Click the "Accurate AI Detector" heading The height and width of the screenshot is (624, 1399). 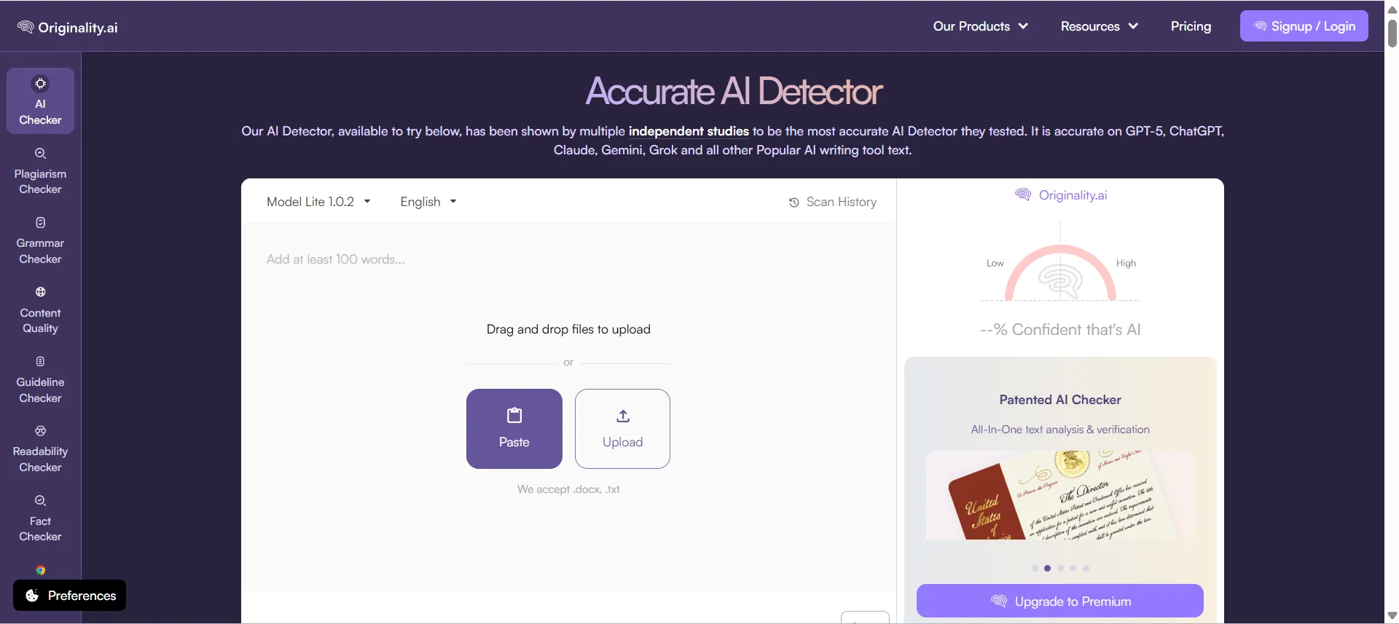click(x=734, y=92)
